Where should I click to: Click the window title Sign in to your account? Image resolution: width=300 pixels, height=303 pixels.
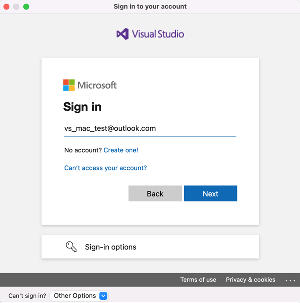click(x=150, y=6)
